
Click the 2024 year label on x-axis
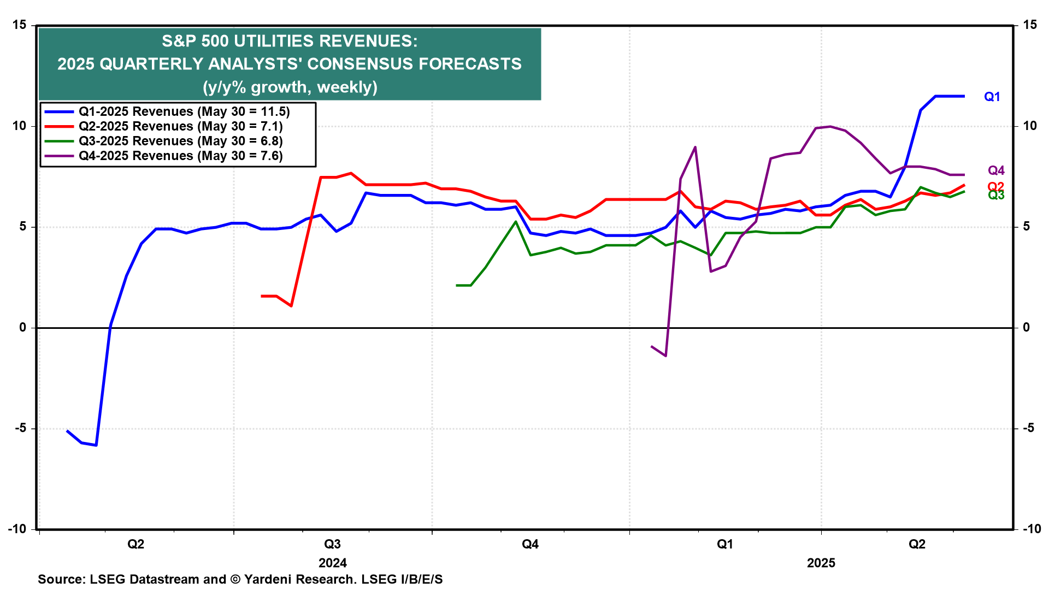pyautogui.click(x=333, y=563)
